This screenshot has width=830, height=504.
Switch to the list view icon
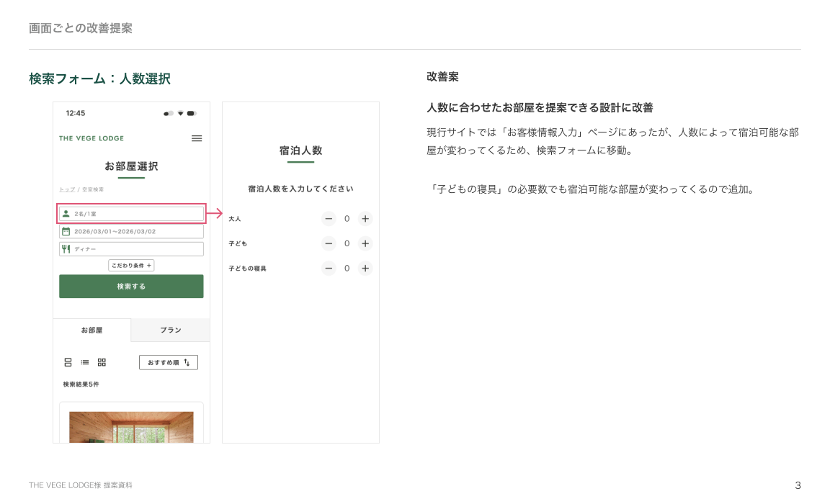point(85,362)
